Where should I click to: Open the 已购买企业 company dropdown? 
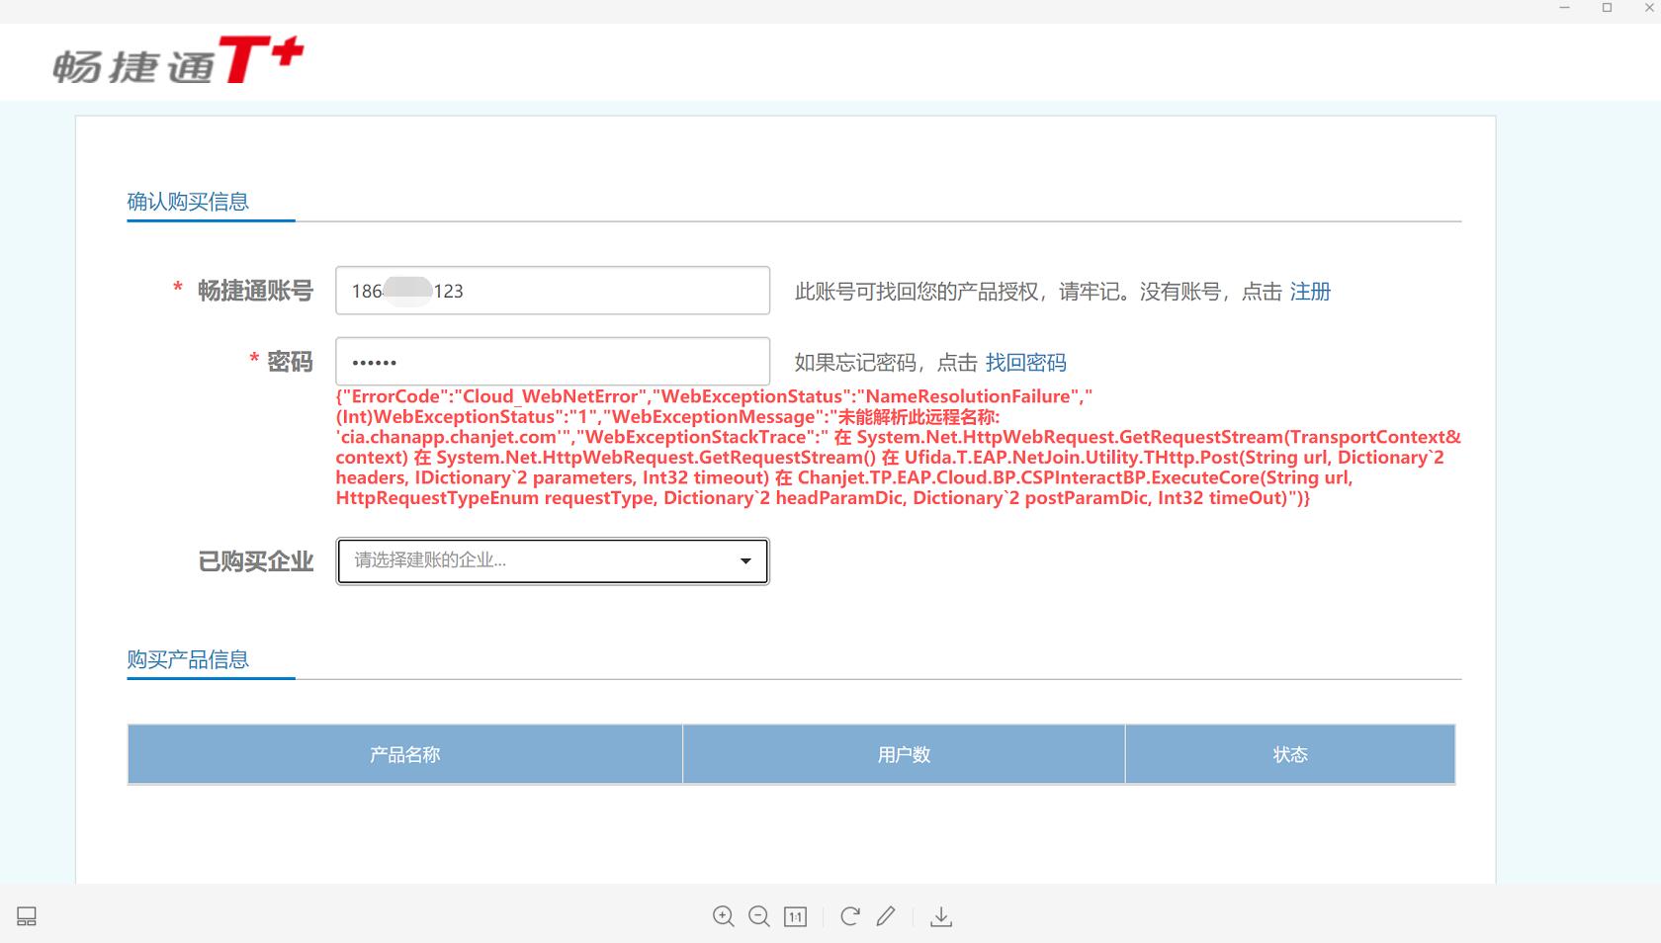(553, 560)
